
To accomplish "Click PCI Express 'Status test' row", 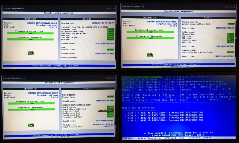I will pyautogui.click(x=88, y=97).
